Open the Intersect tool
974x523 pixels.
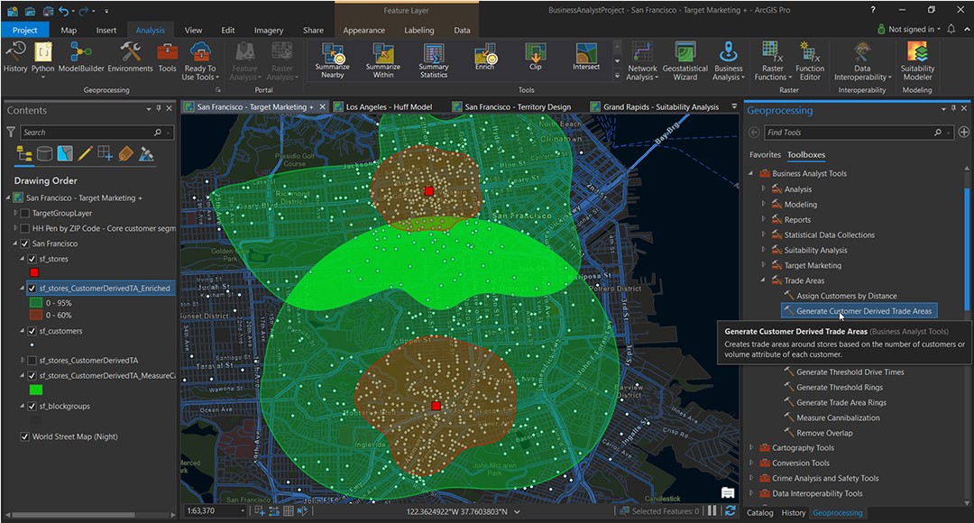coord(586,58)
